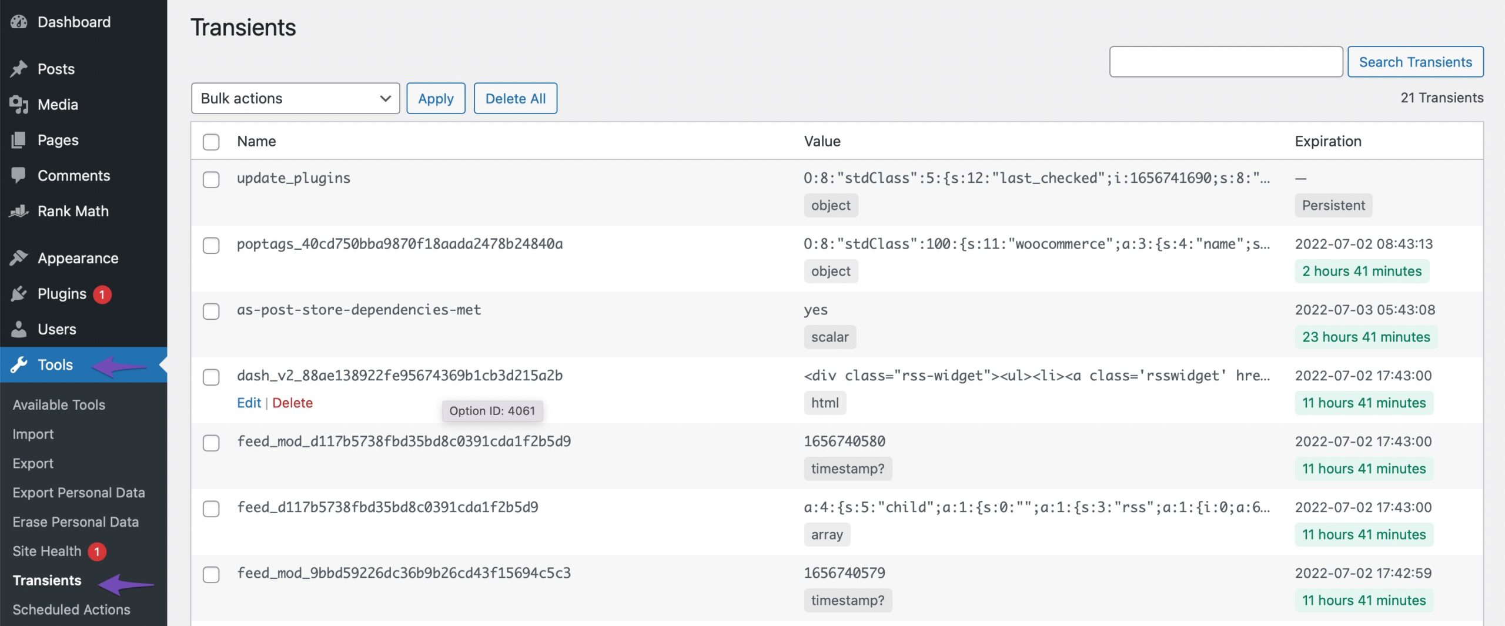
Task: Click the Expiration column header
Action: pos(1328,141)
